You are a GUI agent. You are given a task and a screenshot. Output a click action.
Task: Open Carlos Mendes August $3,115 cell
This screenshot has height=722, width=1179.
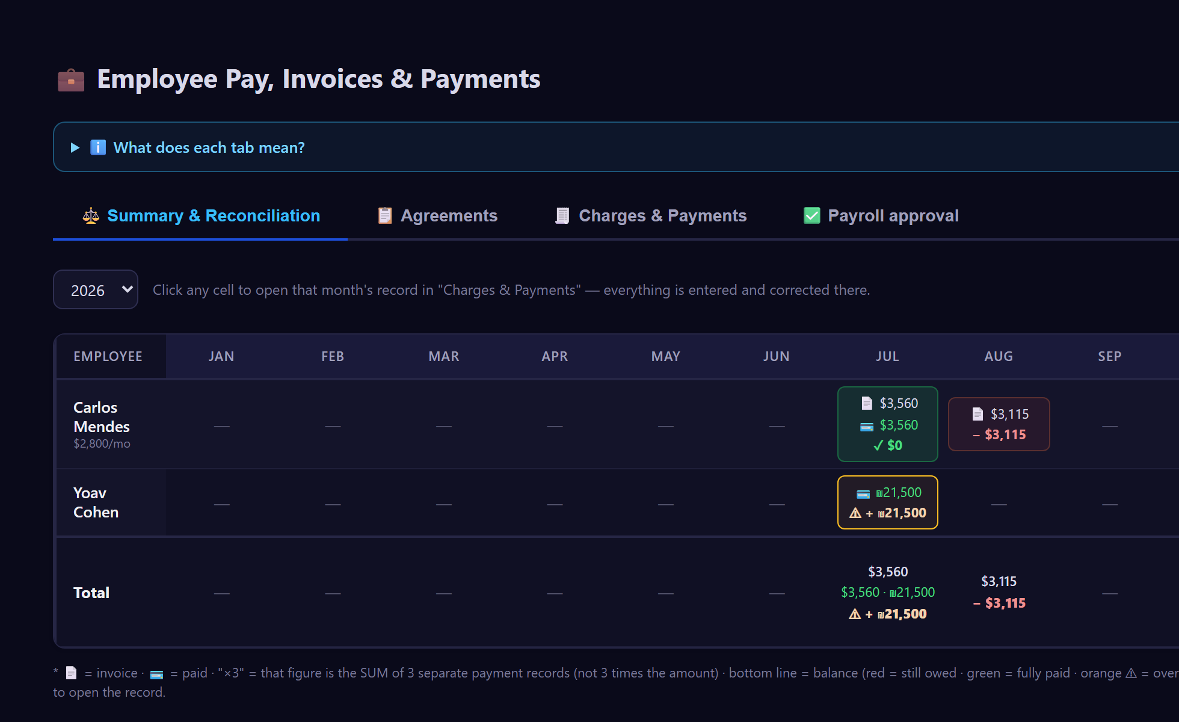pos(999,424)
